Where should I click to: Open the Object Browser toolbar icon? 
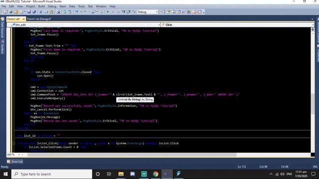click(x=173, y=12)
